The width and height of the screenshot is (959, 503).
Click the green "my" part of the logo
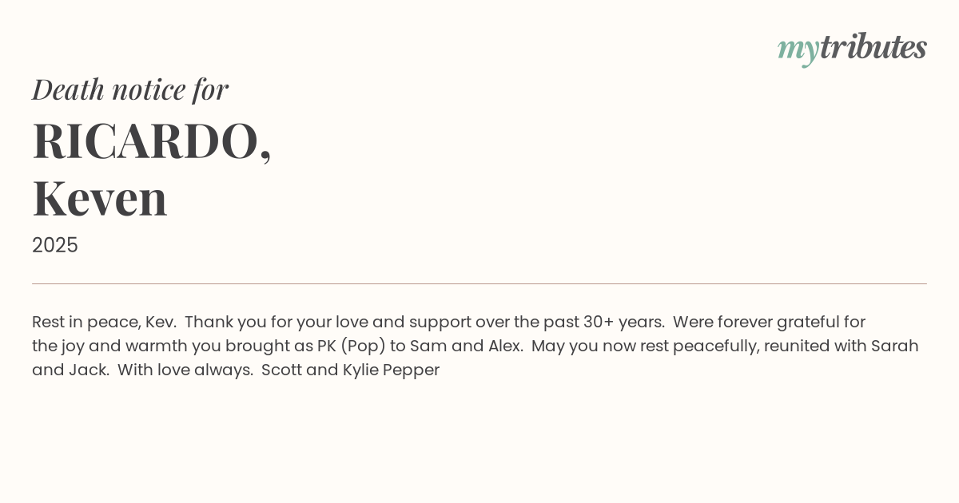point(798,50)
